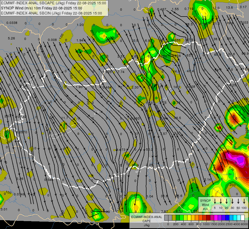Click the 0.546 value on the map
Image resolution: width=249 pixels, height=229 pixels.
pyautogui.click(x=49, y=180)
